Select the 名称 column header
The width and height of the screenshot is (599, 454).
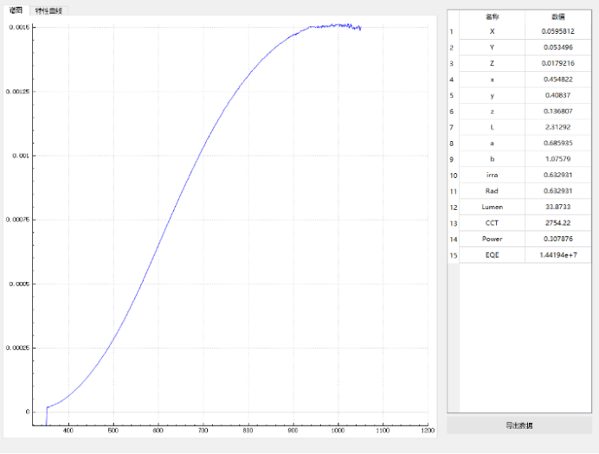[x=492, y=16]
